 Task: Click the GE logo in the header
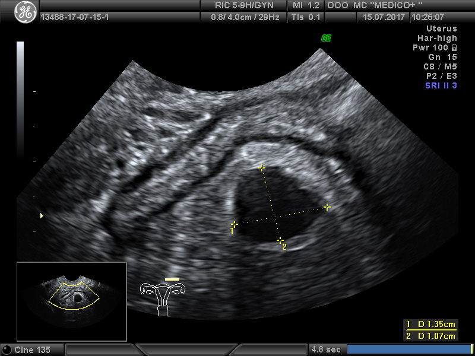tap(26, 12)
